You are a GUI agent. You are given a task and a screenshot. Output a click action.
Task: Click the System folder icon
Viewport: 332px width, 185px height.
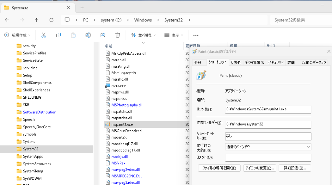click(19, 141)
